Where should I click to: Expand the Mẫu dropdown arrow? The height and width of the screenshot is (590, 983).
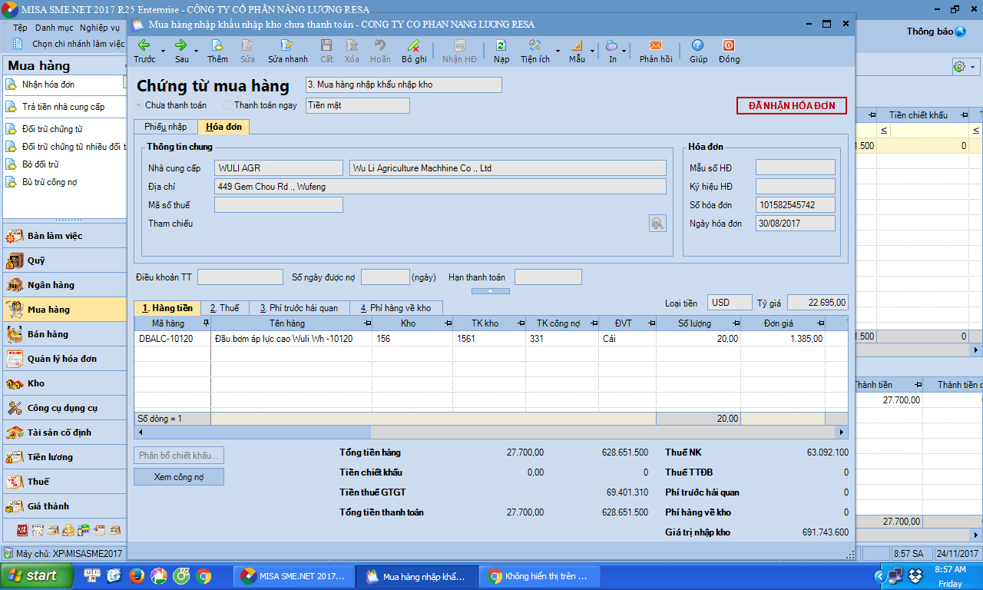click(592, 51)
